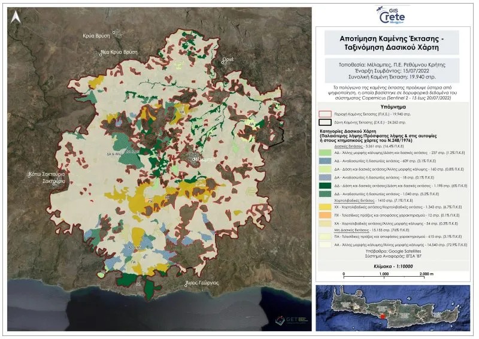Click the Άγιος Γεώργιος location marker
479x339 pixels.
(x=186, y=286)
